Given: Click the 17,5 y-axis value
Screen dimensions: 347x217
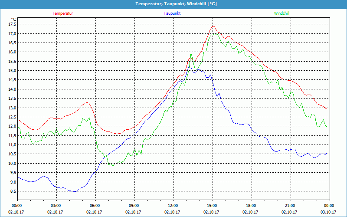Looking at the screenshot, I should pos(12,24).
